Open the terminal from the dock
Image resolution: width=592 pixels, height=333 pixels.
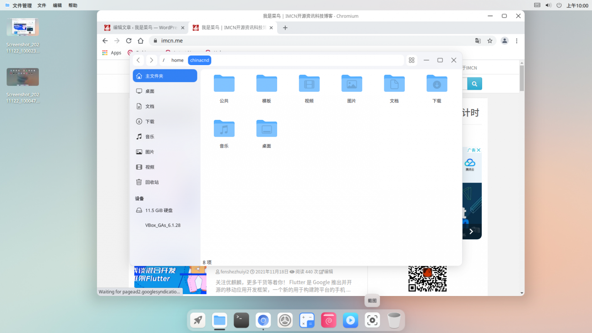pyautogui.click(x=241, y=320)
